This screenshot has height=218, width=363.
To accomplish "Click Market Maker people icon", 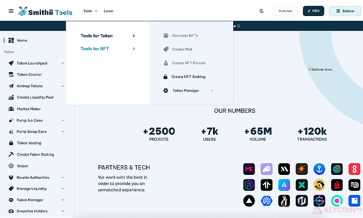I will [x=11, y=109].
